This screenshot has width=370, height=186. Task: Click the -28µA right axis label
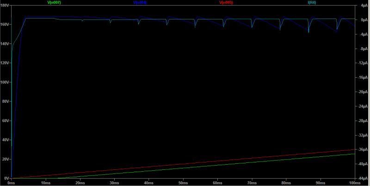(x=363, y=121)
